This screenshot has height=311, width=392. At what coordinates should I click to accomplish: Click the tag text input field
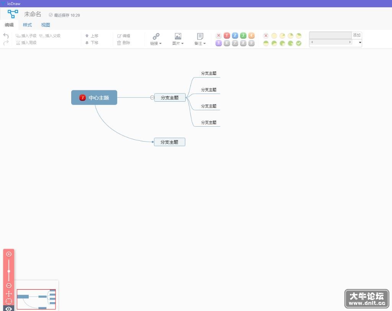[330, 35]
